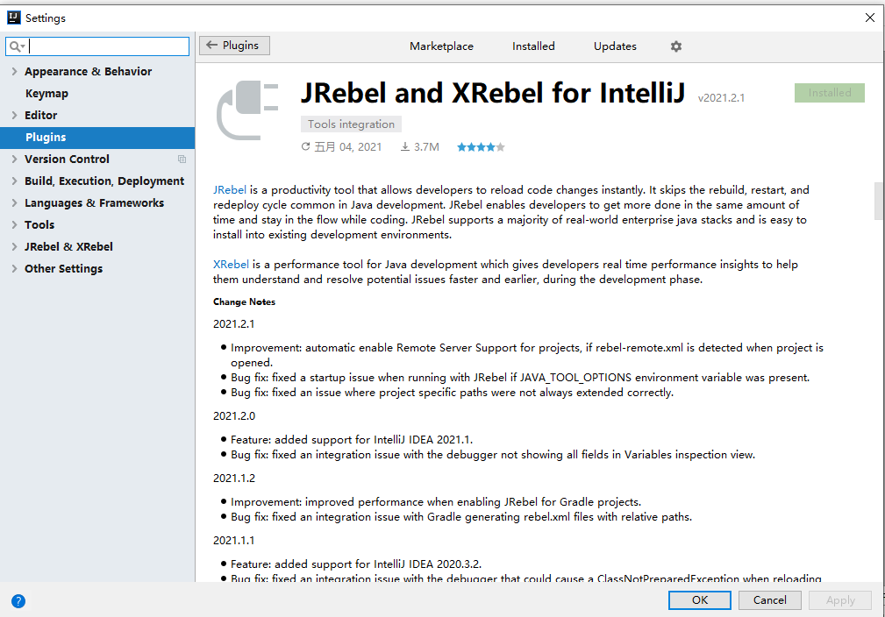Open the XRebel hyperlink in the description
Screen dimensions: 885x617
click(x=231, y=264)
